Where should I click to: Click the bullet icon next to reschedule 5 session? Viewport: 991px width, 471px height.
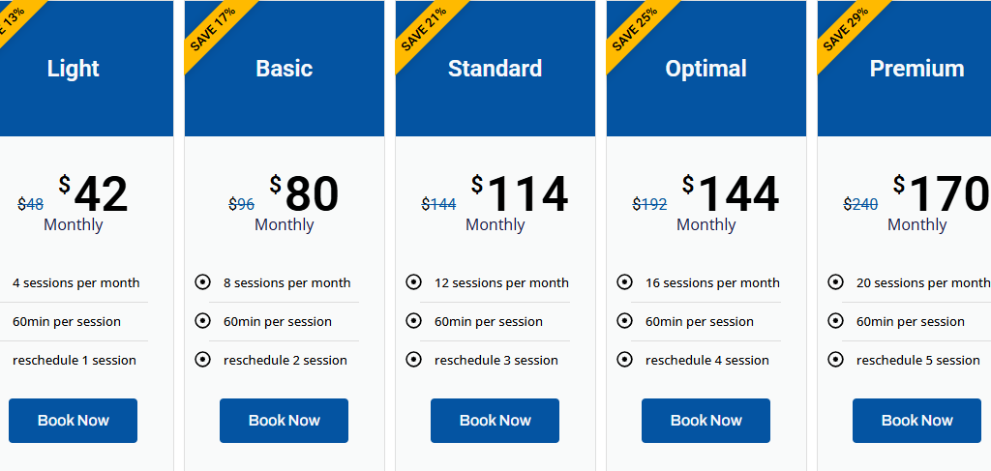(835, 360)
